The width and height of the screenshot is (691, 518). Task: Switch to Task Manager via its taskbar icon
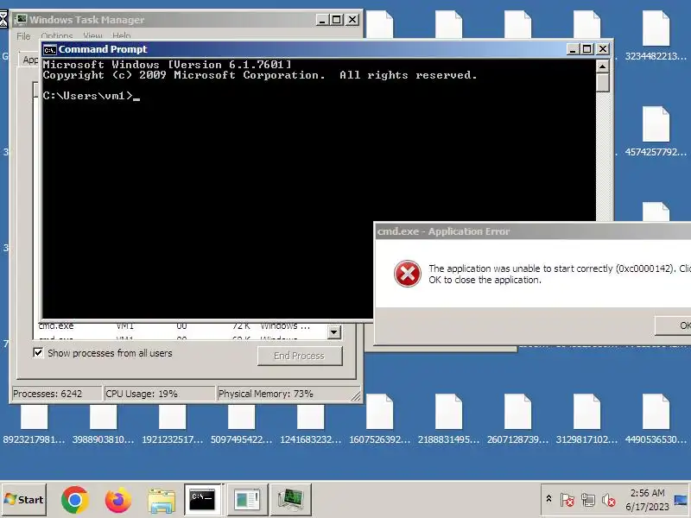pyautogui.click(x=291, y=499)
